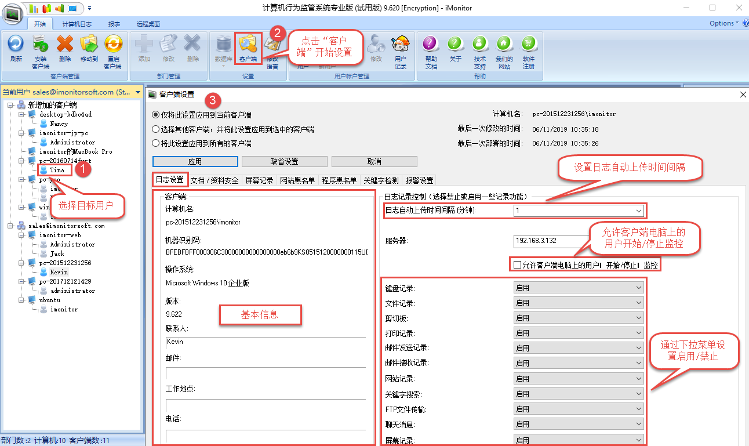
Task: Expand the 当前用户 dropdown in left panel
Action: pyautogui.click(x=138, y=92)
